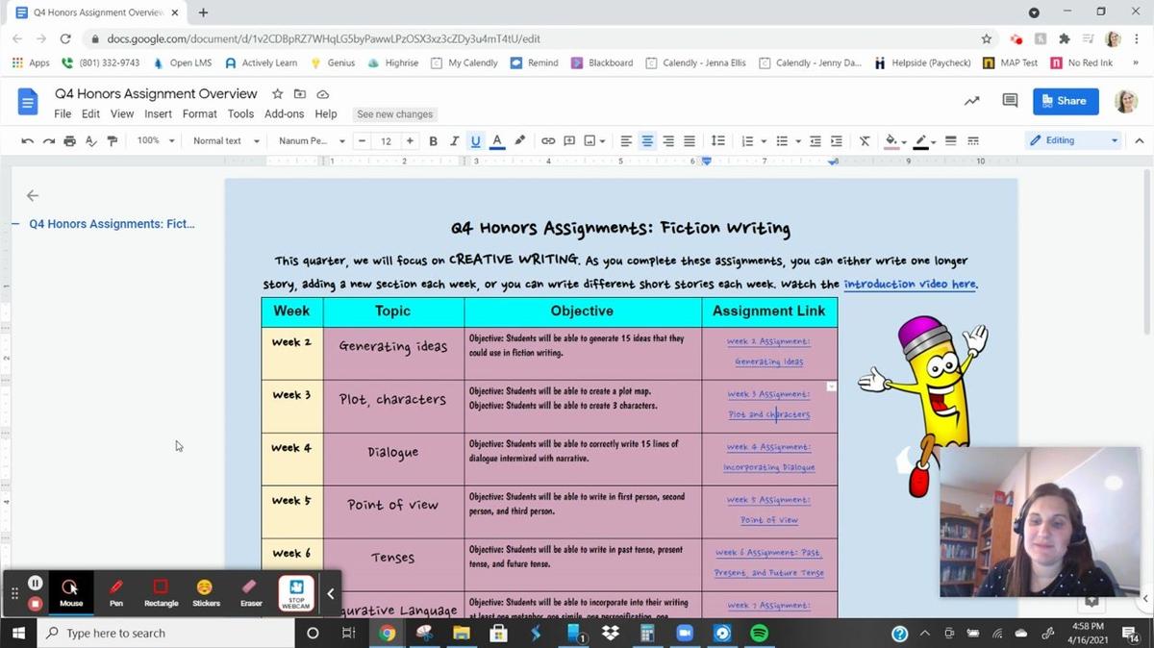The width and height of the screenshot is (1154, 648).
Task: Click the Move to folder icon
Action: [x=300, y=94]
